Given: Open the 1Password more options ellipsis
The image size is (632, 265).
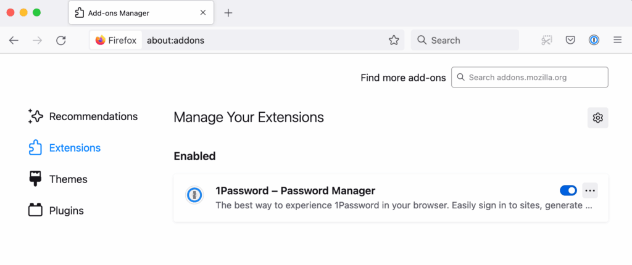Looking at the screenshot, I should tap(590, 190).
